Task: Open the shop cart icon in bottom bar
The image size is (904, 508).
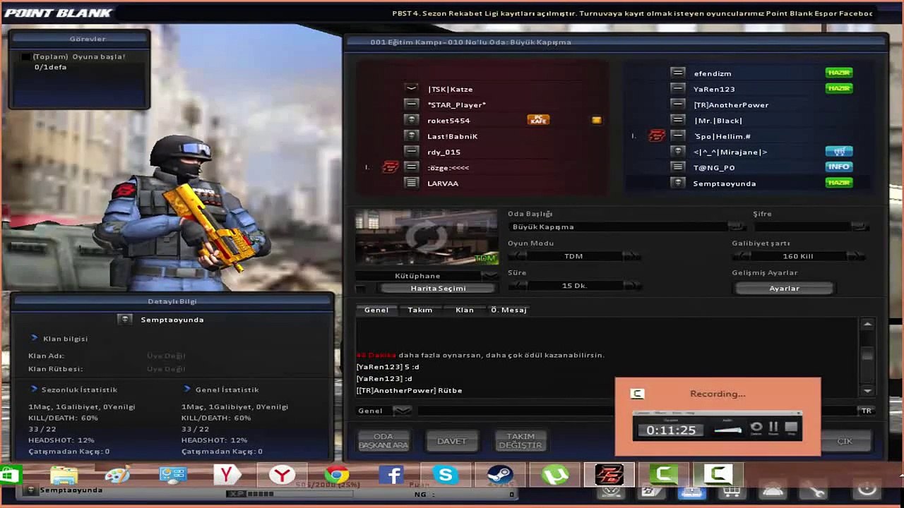Action: 732,490
